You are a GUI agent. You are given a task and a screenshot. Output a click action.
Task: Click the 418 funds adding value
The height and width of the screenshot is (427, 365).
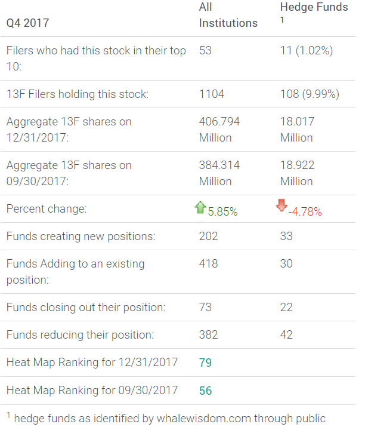point(208,263)
